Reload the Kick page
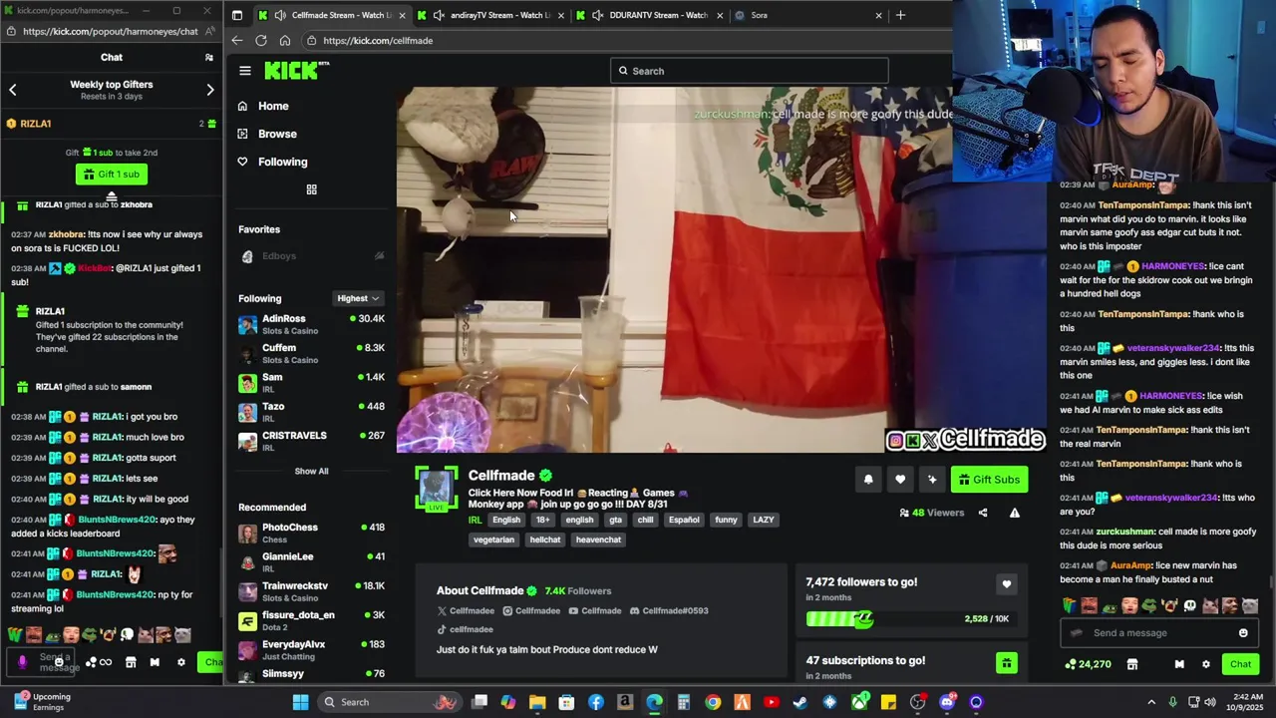Viewport: 1276px width, 718px height. 261,41
